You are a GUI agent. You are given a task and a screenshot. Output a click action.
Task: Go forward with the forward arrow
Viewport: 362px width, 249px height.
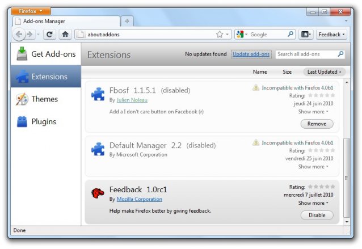click(30, 35)
